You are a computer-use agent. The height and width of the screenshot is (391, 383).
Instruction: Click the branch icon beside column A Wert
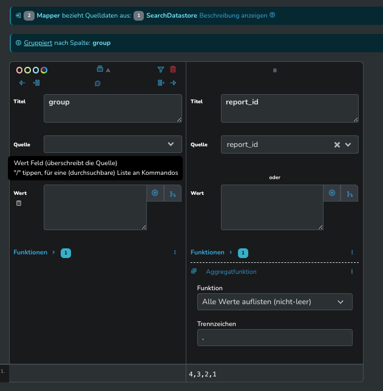pyautogui.click(x=172, y=194)
